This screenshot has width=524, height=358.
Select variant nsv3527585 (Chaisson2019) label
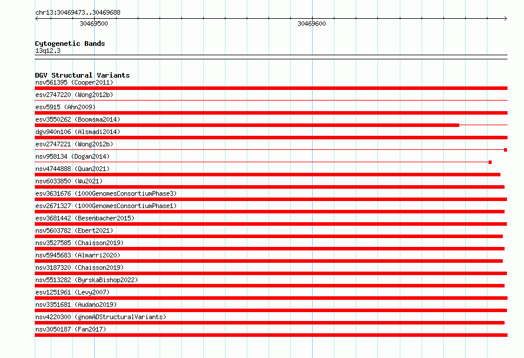point(79,243)
